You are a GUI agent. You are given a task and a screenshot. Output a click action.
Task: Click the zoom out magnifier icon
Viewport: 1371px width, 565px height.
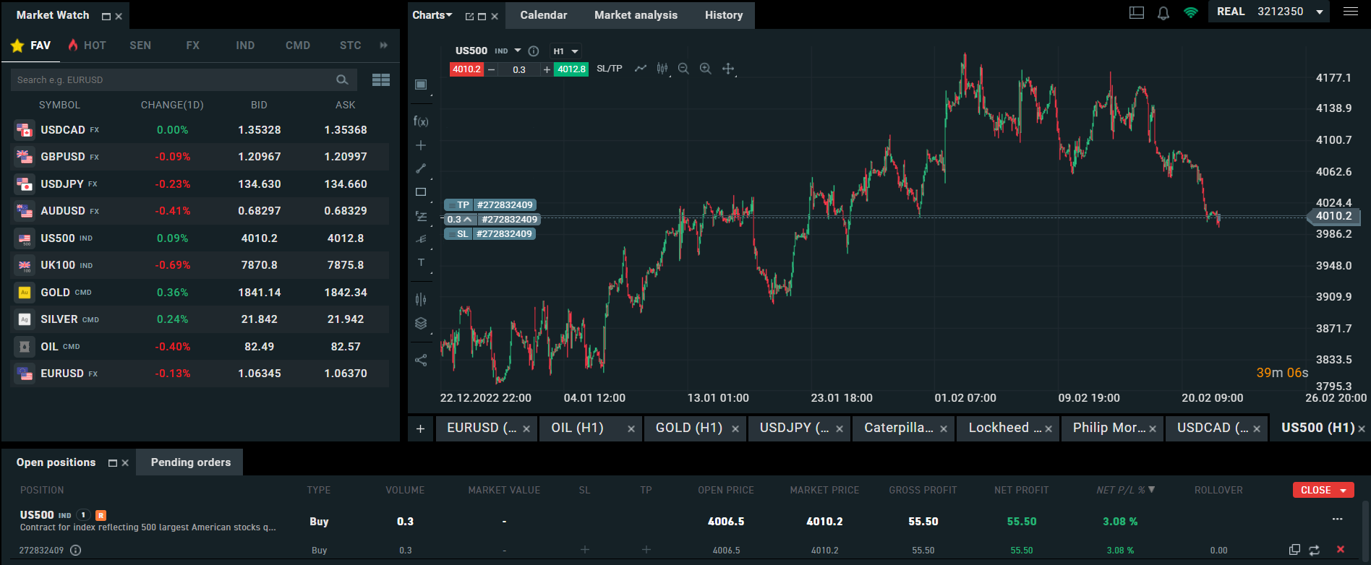(683, 69)
